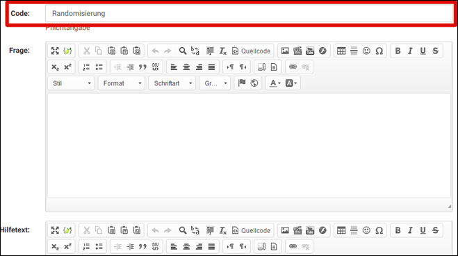The image size is (458, 256).
Task: Insert table in Frage editor
Action: [x=341, y=51]
